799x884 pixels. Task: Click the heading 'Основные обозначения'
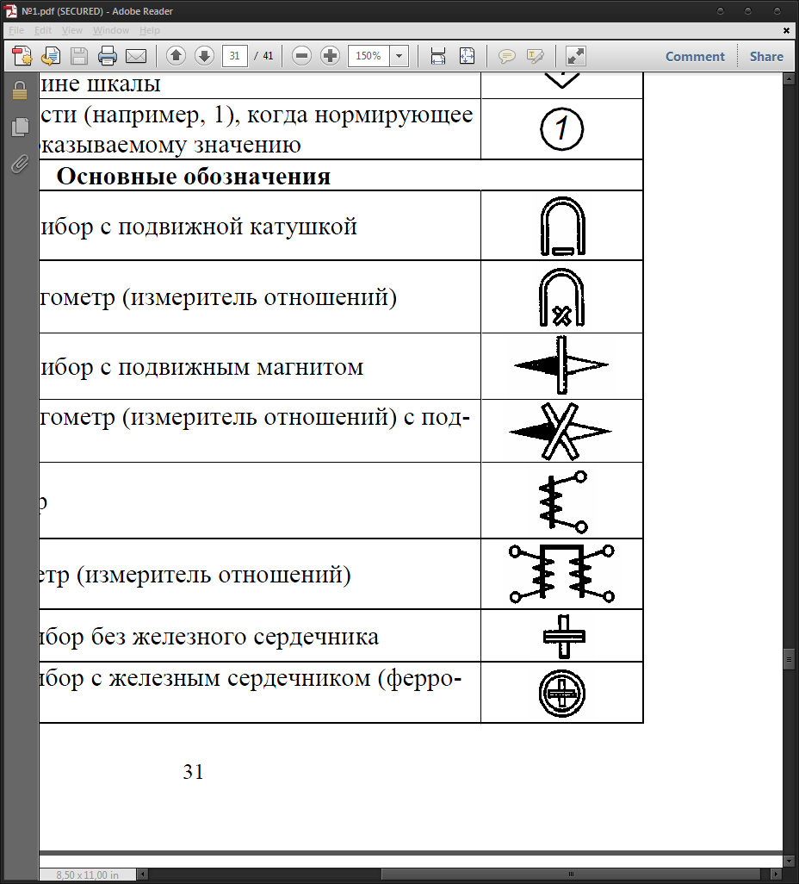coord(193,177)
